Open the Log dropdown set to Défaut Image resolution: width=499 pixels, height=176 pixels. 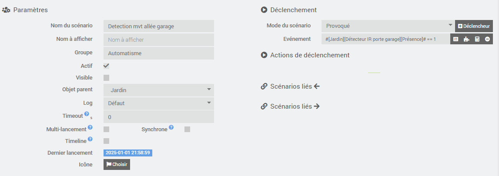tap(159, 103)
